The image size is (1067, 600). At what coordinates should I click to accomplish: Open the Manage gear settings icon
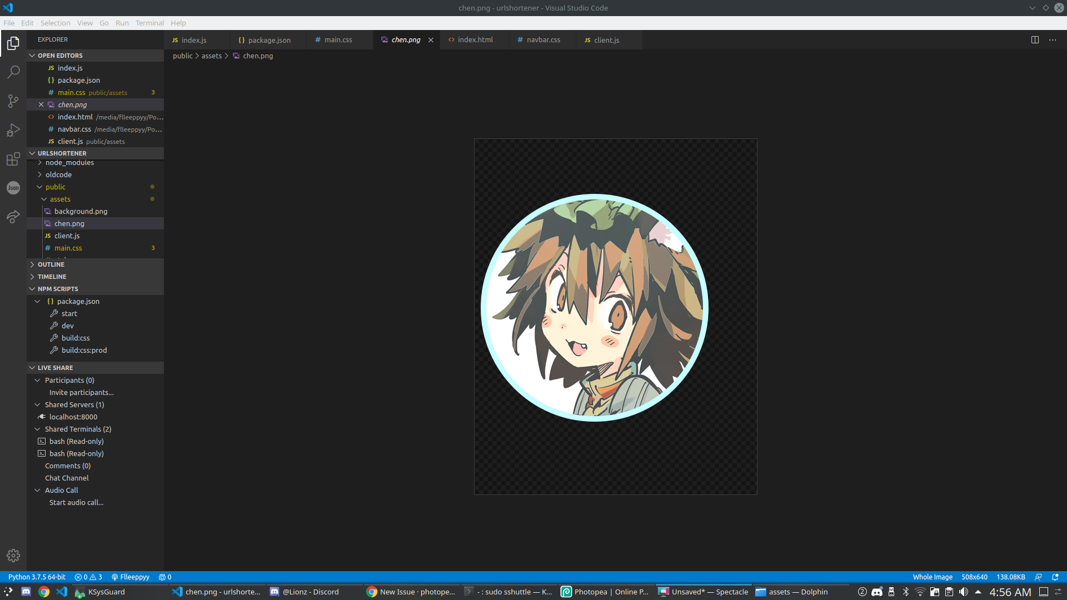click(x=13, y=555)
